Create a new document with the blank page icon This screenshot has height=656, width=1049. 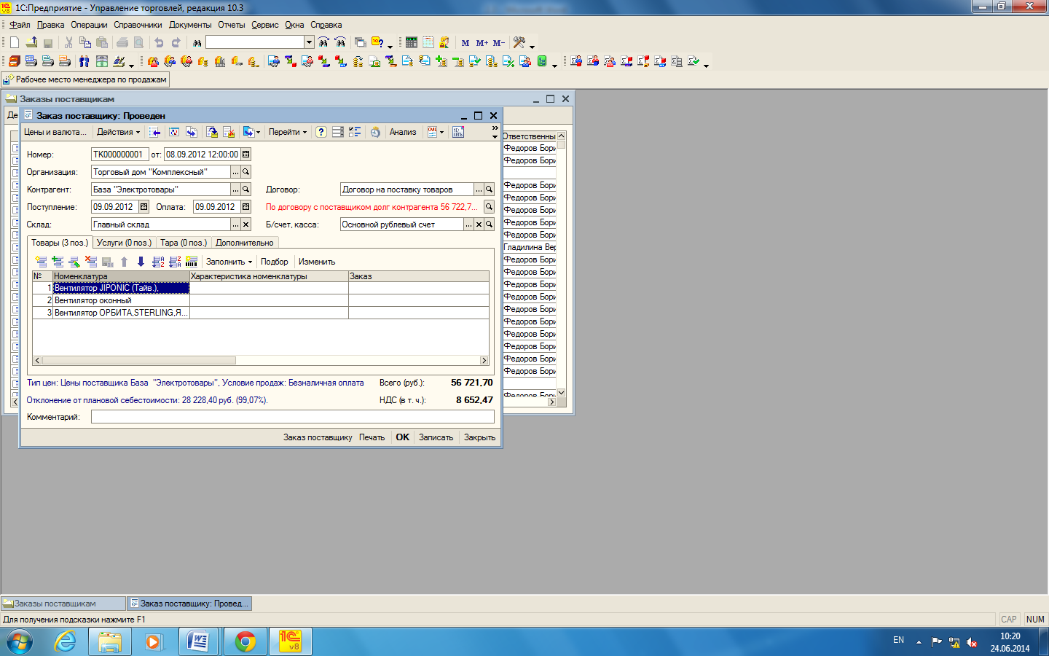coord(15,43)
